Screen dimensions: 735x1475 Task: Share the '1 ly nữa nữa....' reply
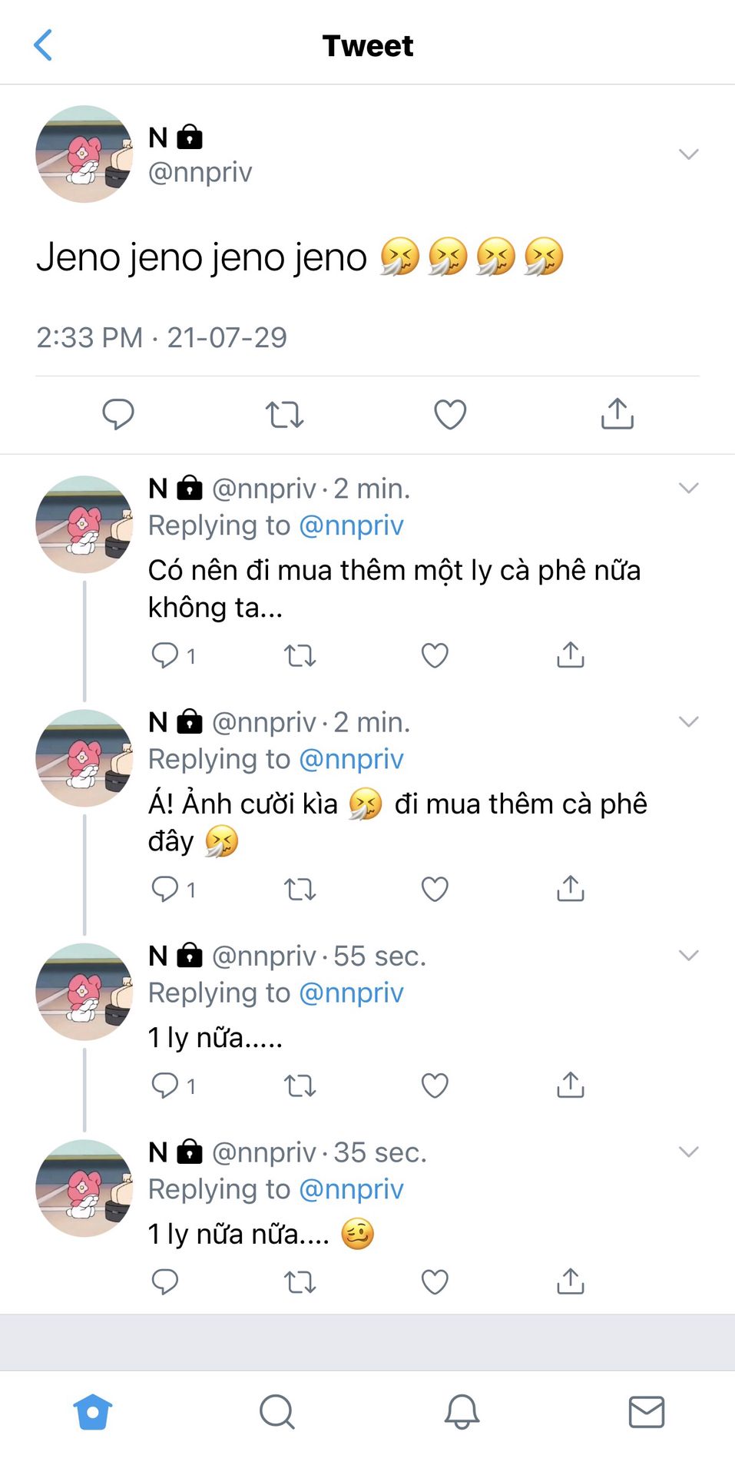570,1281
